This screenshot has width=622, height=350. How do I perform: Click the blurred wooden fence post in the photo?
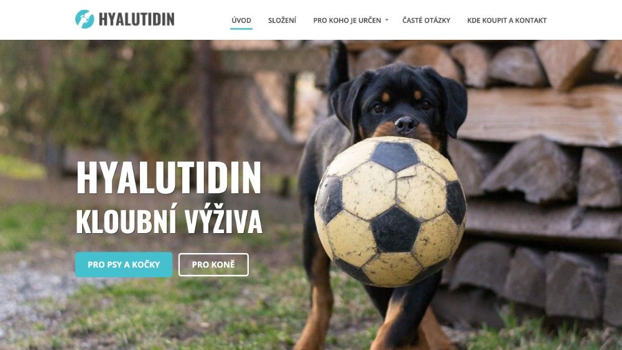click(x=207, y=99)
